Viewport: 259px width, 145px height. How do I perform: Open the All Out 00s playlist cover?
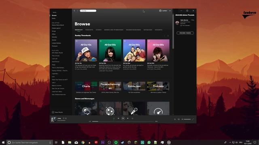click(110, 50)
